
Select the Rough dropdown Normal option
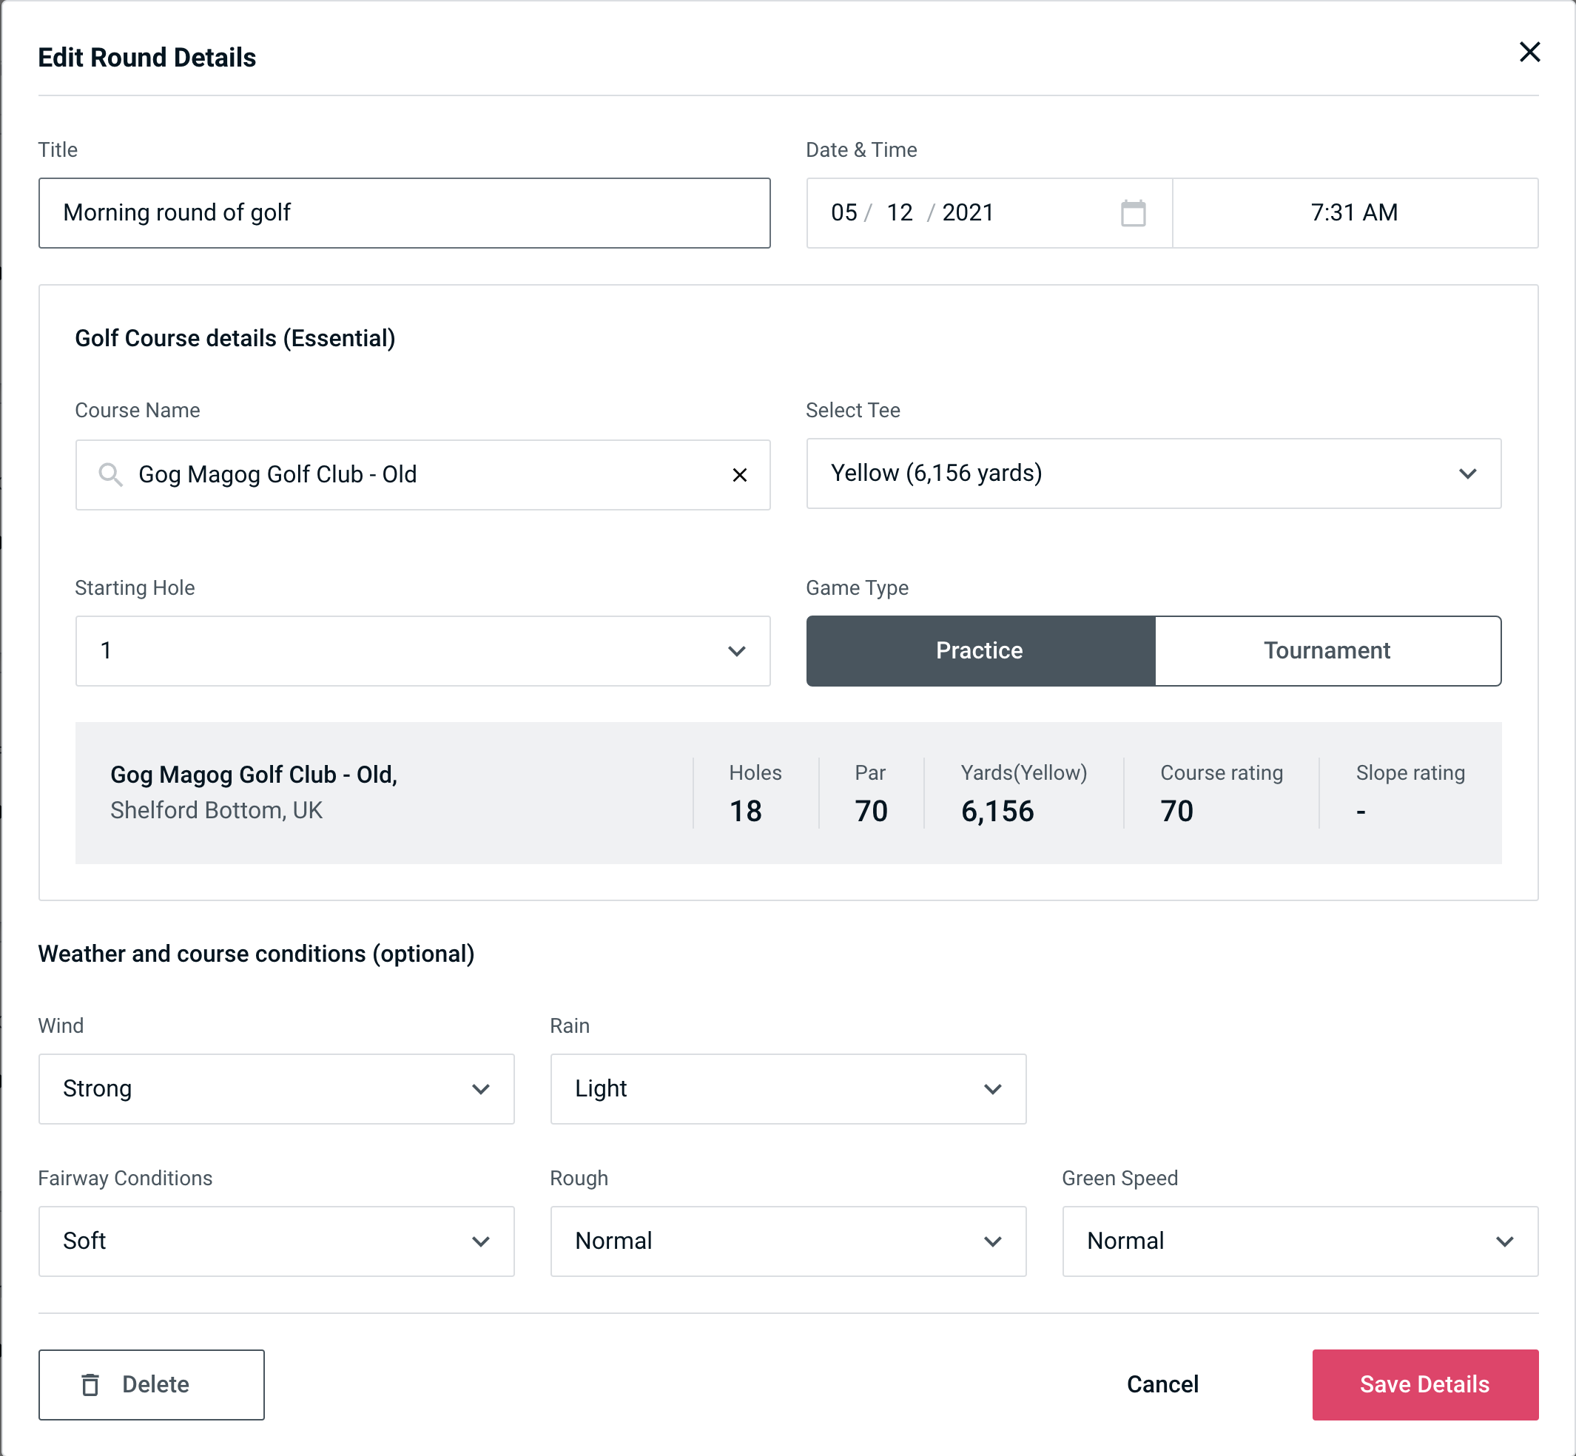788,1241
